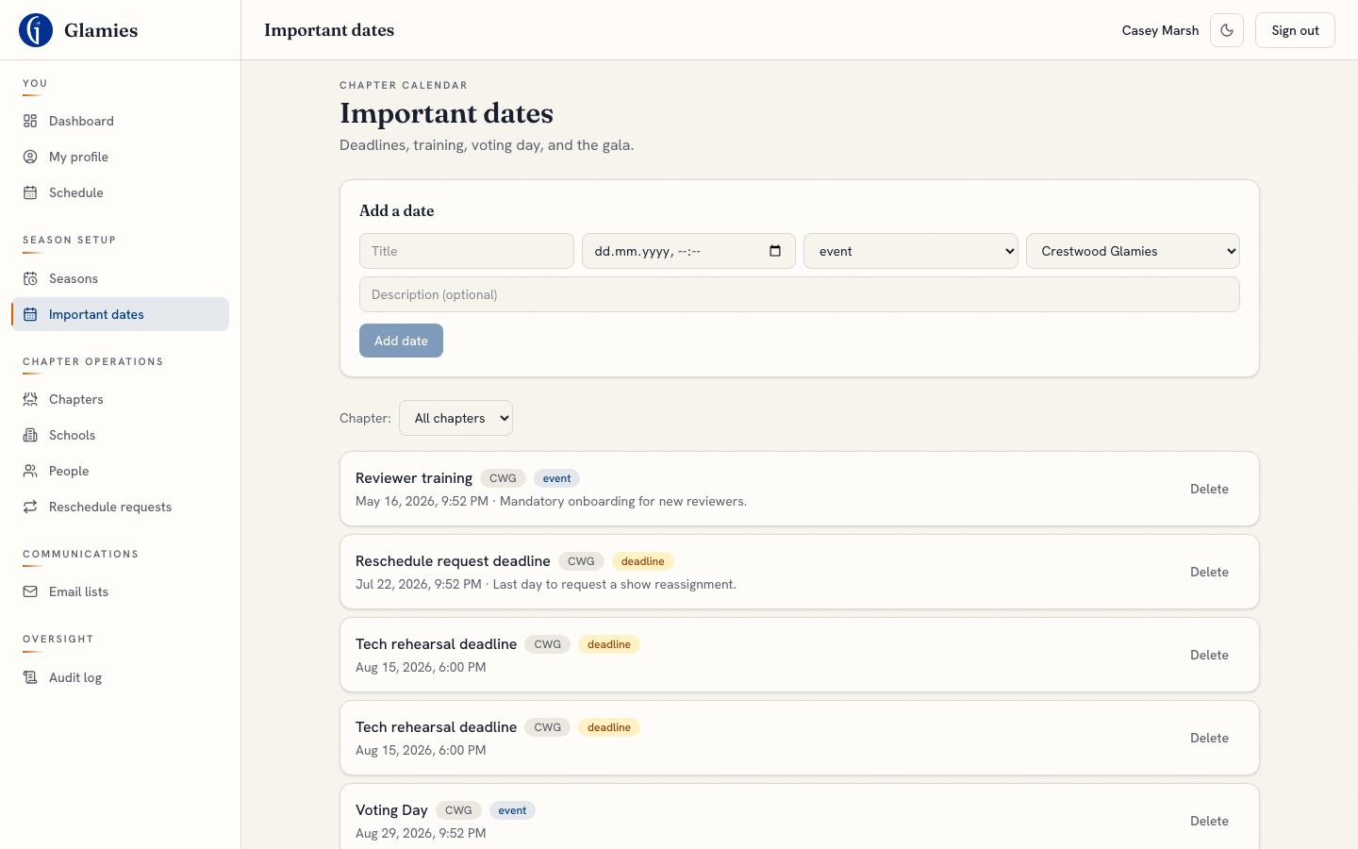Click the Add date button
This screenshot has width=1358, height=849.
pyautogui.click(x=401, y=341)
